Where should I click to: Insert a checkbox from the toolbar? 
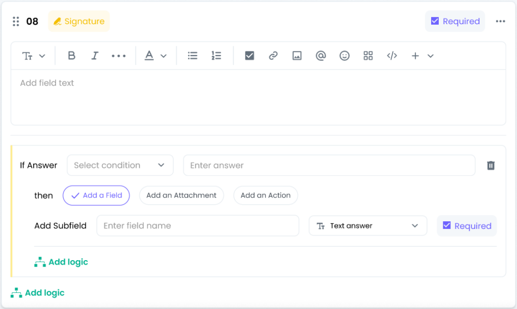click(249, 56)
